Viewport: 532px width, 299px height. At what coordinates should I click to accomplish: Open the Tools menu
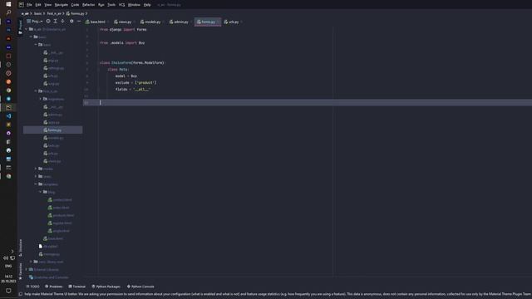pyautogui.click(x=111, y=5)
